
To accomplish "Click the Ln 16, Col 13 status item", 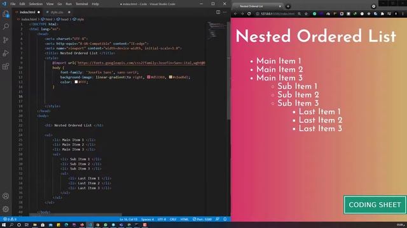I will 128,219.
